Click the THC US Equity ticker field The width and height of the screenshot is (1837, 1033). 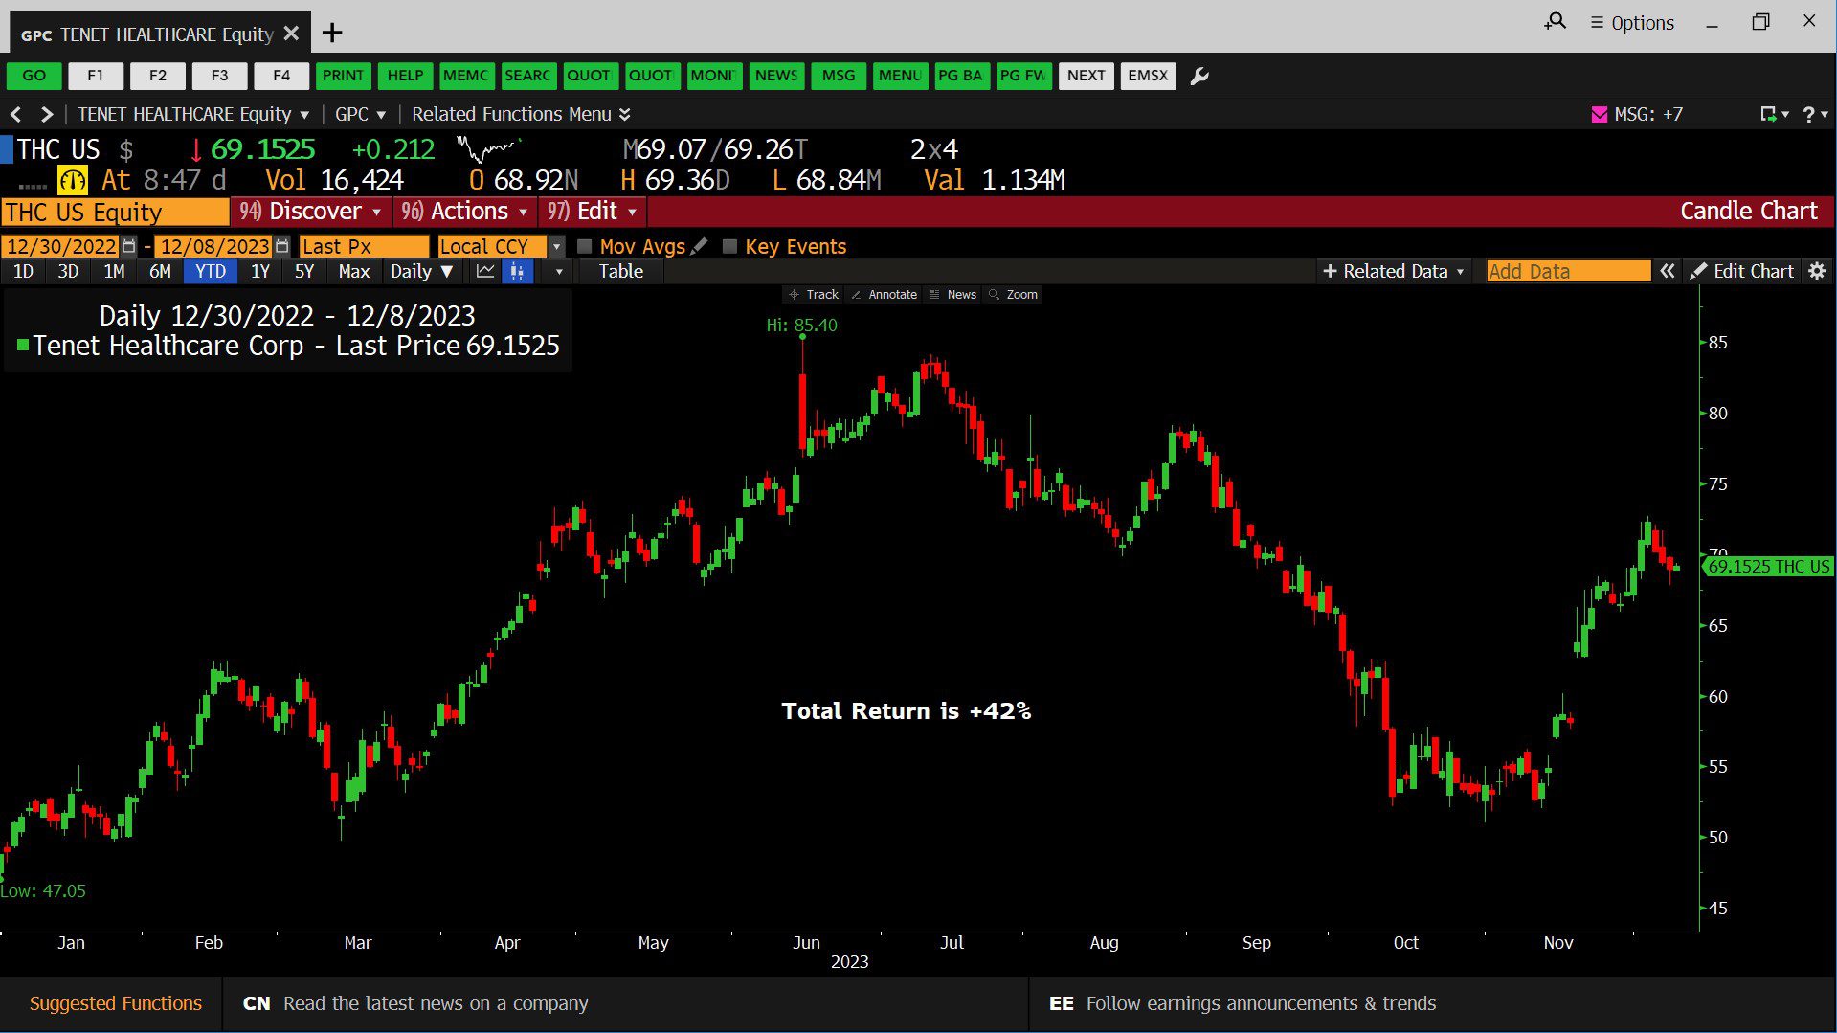(x=115, y=212)
